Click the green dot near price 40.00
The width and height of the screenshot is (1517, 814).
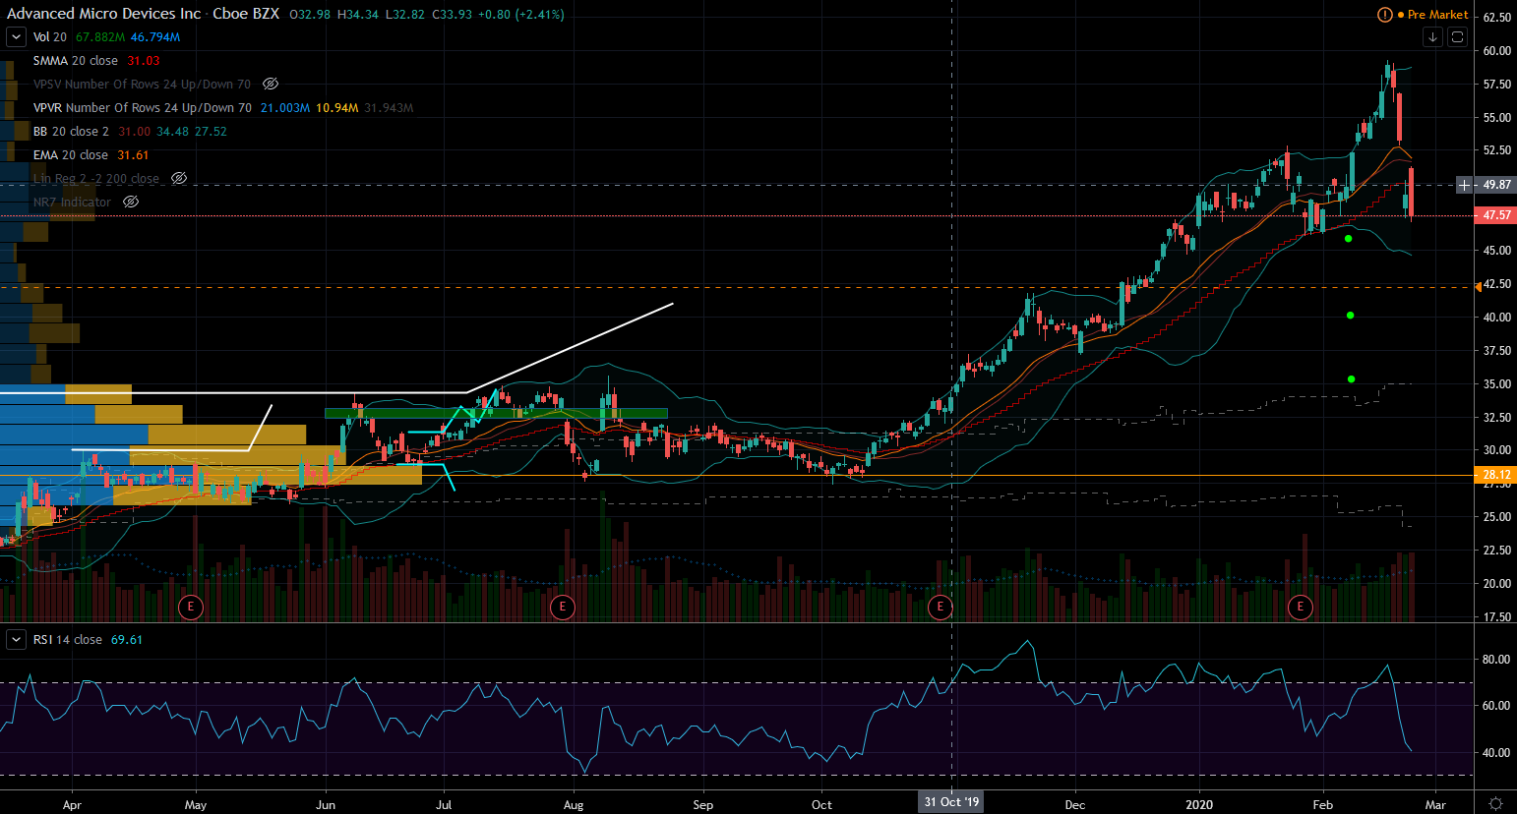tap(1351, 316)
